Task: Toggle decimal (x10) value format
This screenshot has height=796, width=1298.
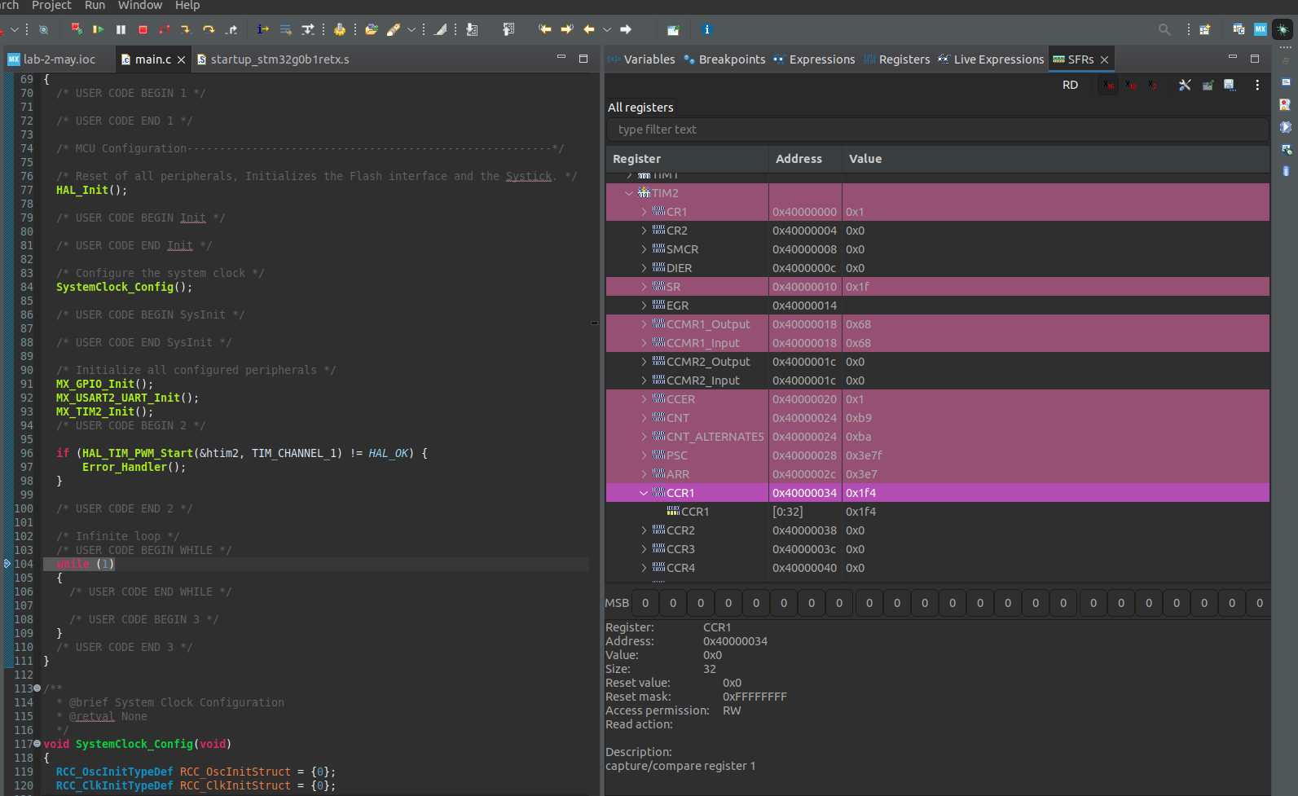Action: click(1130, 85)
